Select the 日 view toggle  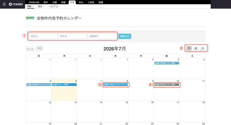click(x=203, y=48)
